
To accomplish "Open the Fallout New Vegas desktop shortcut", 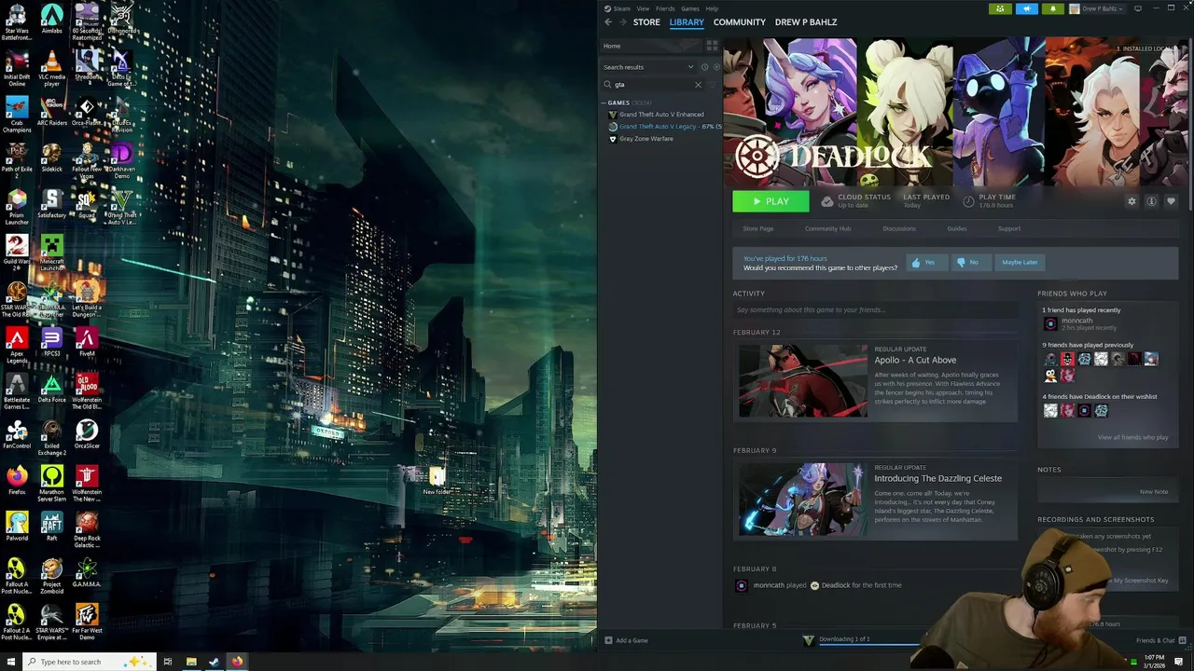I will point(87,160).
